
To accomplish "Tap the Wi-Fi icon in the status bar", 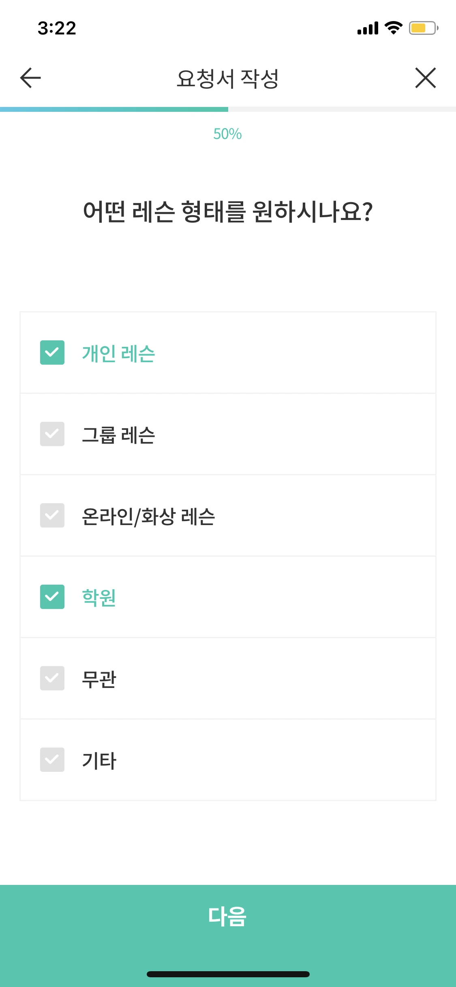I will pyautogui.click(x=392, y=28).
